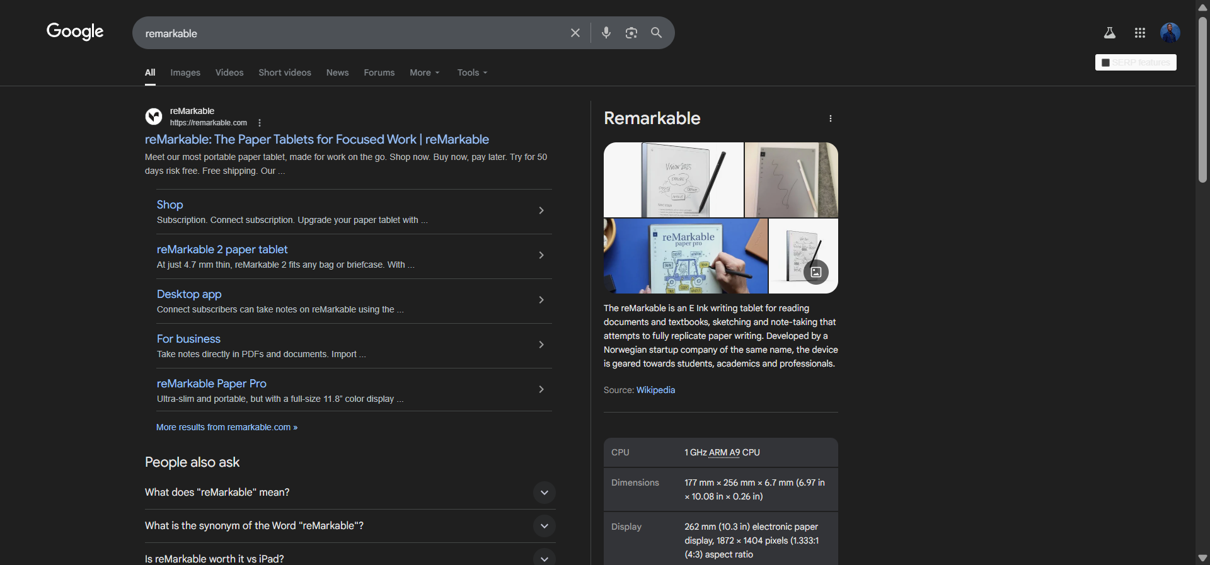Select the All tab
The height and width of the screenshot is (565, 1210).
tap(150, 72)
